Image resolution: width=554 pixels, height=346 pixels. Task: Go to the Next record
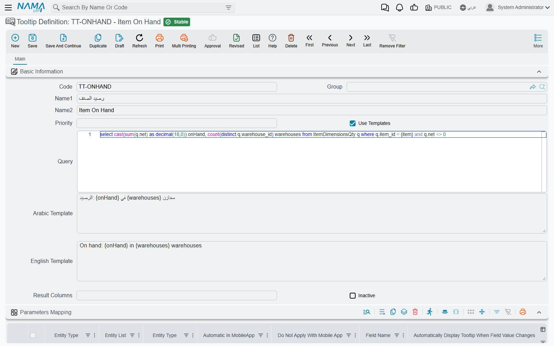pyautogui.click(x=351, y=38)
